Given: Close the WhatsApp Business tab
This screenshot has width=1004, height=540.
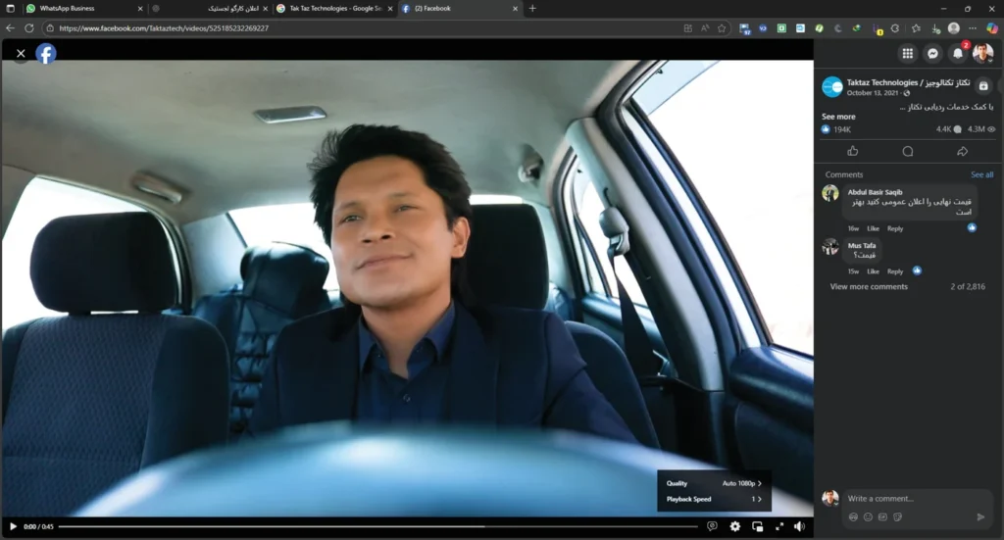Looking at the screenshot, I should point(140,8).
